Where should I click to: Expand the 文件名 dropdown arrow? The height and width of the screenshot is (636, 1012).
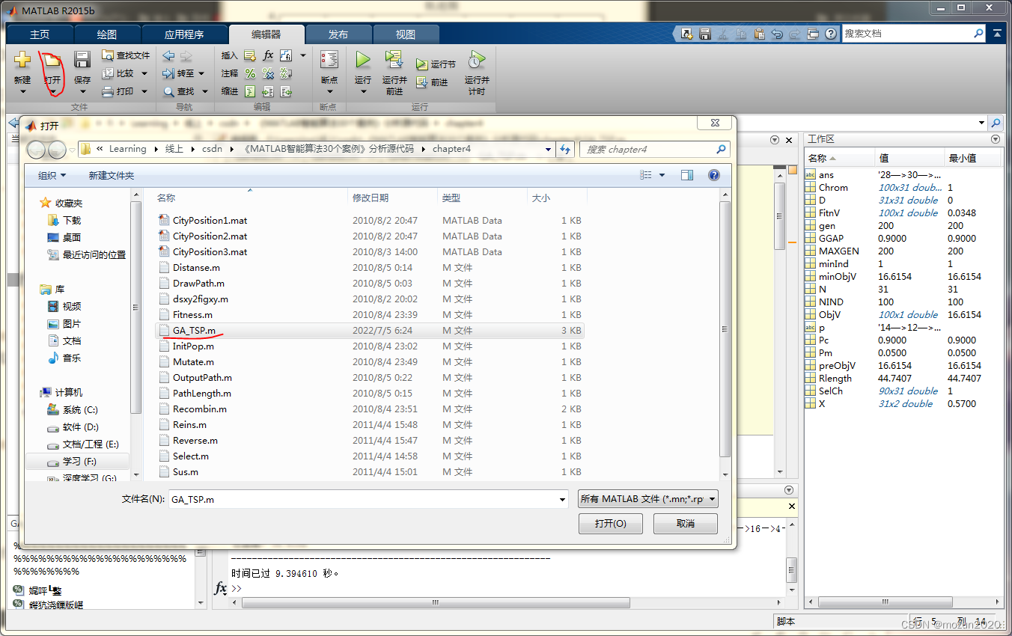click(563, 499)
